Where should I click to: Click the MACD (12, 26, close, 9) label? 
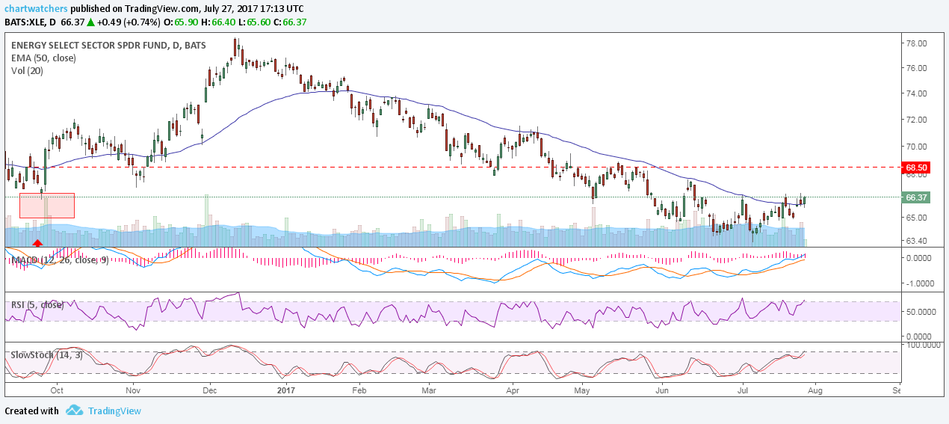pos(60,259)
